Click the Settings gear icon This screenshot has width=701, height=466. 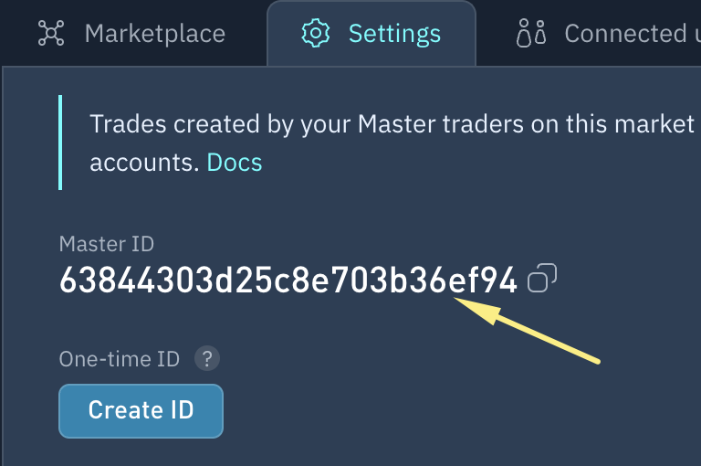tap(316, 33)
